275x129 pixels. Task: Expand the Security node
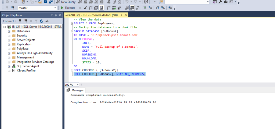pyautogui.click(x=9, y=36)
